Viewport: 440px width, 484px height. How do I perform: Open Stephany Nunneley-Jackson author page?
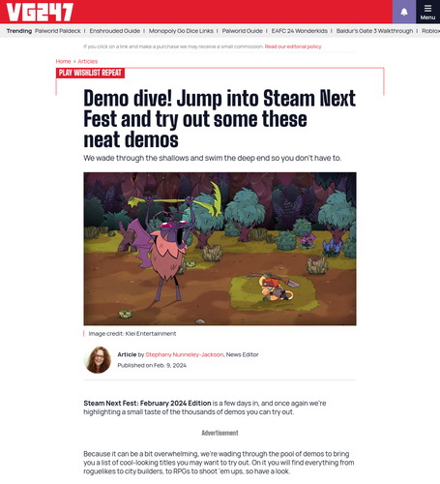(x=185, y=354)
